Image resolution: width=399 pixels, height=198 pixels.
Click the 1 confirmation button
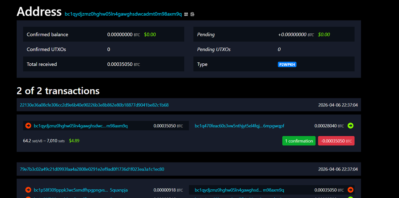[x=299, y=141]
